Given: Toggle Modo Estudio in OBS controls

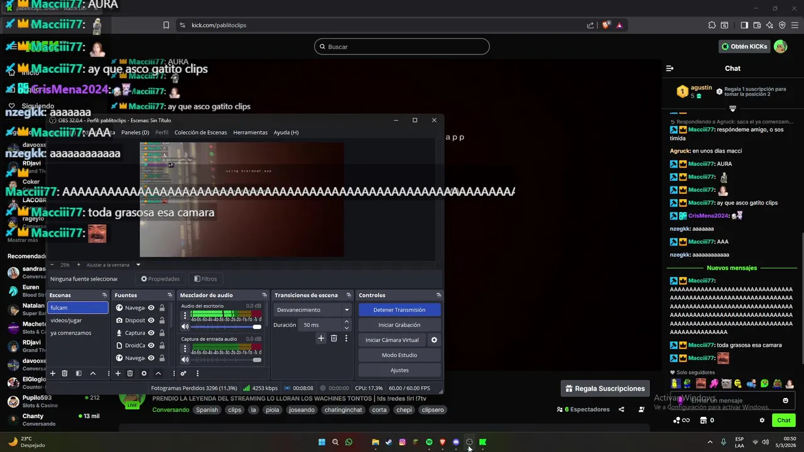Looking at the screenshot, I should coord(399,355).
